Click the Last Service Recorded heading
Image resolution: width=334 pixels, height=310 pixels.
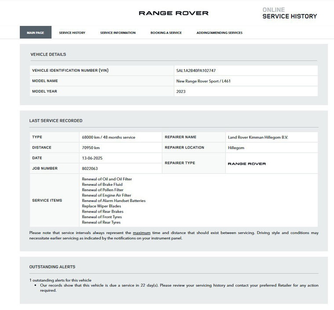[x=56, y=121]
